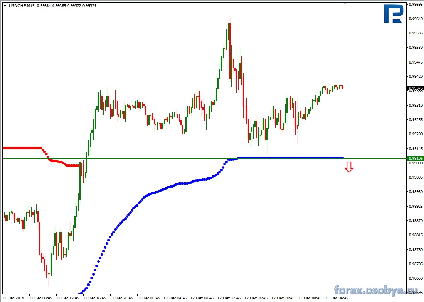Click the 11 Dec 2018 time label
Screen dimensions: 424x302
[x=13, y=298]
